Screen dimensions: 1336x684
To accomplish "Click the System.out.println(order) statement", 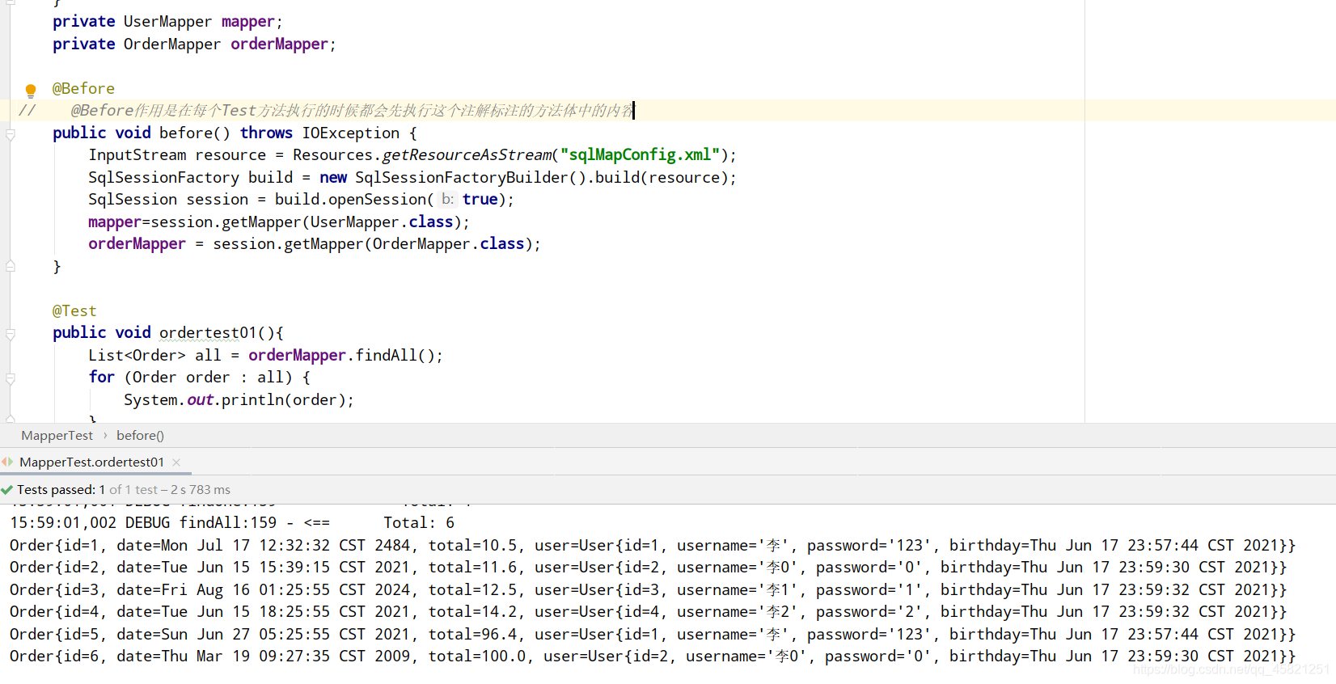I will [x=239, y=400].
